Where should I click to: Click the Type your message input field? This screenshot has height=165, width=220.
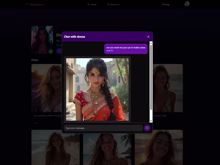point(103,128)
